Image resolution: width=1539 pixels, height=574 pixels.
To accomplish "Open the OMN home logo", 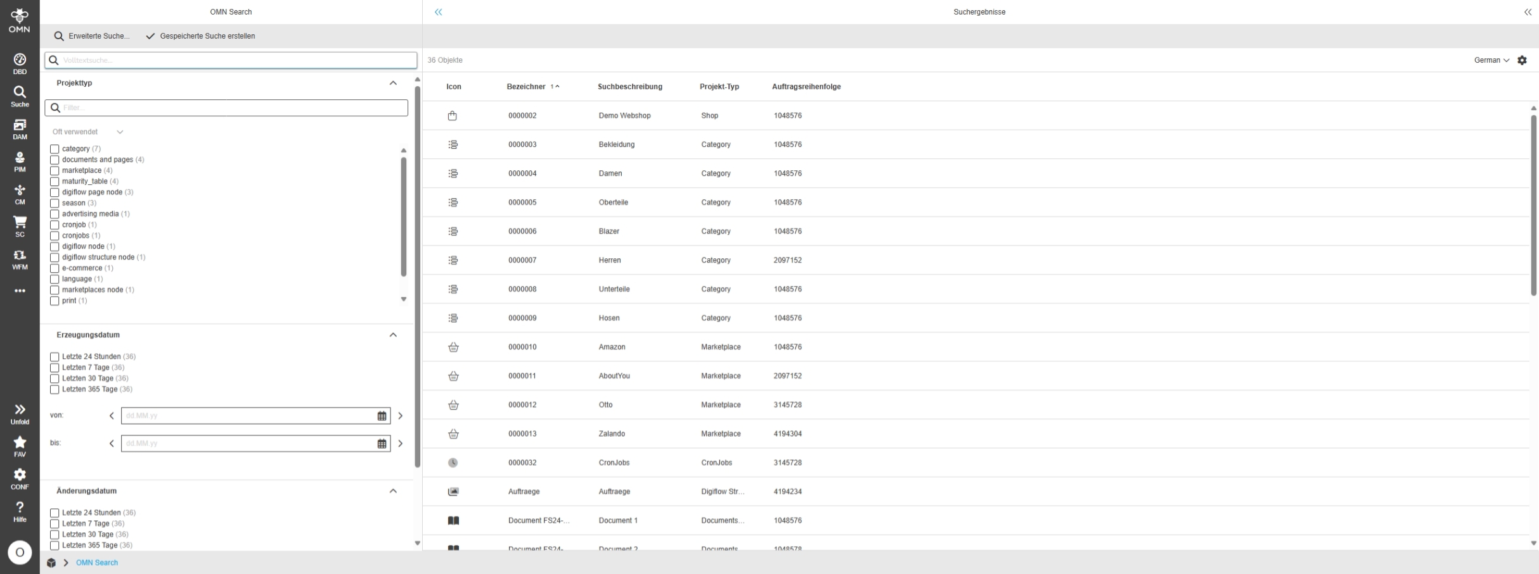I will [20, 20].
